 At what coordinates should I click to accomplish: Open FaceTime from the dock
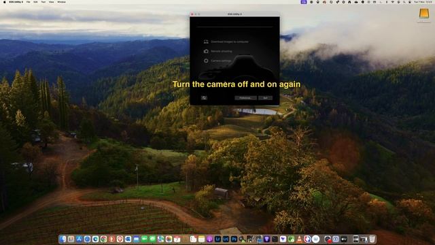(144, 239)
